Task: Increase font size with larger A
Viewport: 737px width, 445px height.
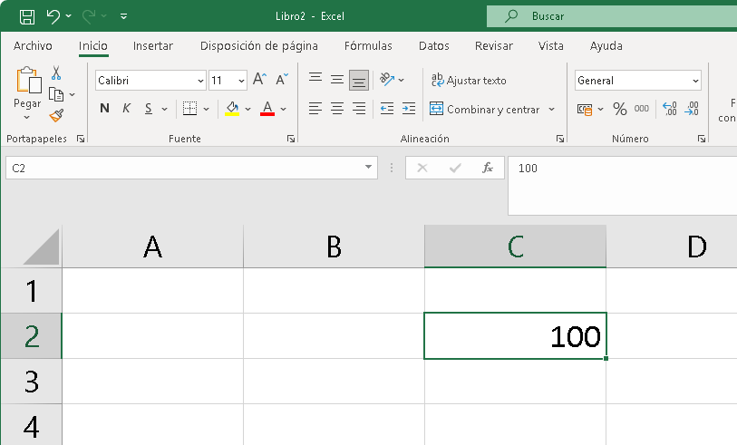Action: pyautogui.click(x=259, y=79)
